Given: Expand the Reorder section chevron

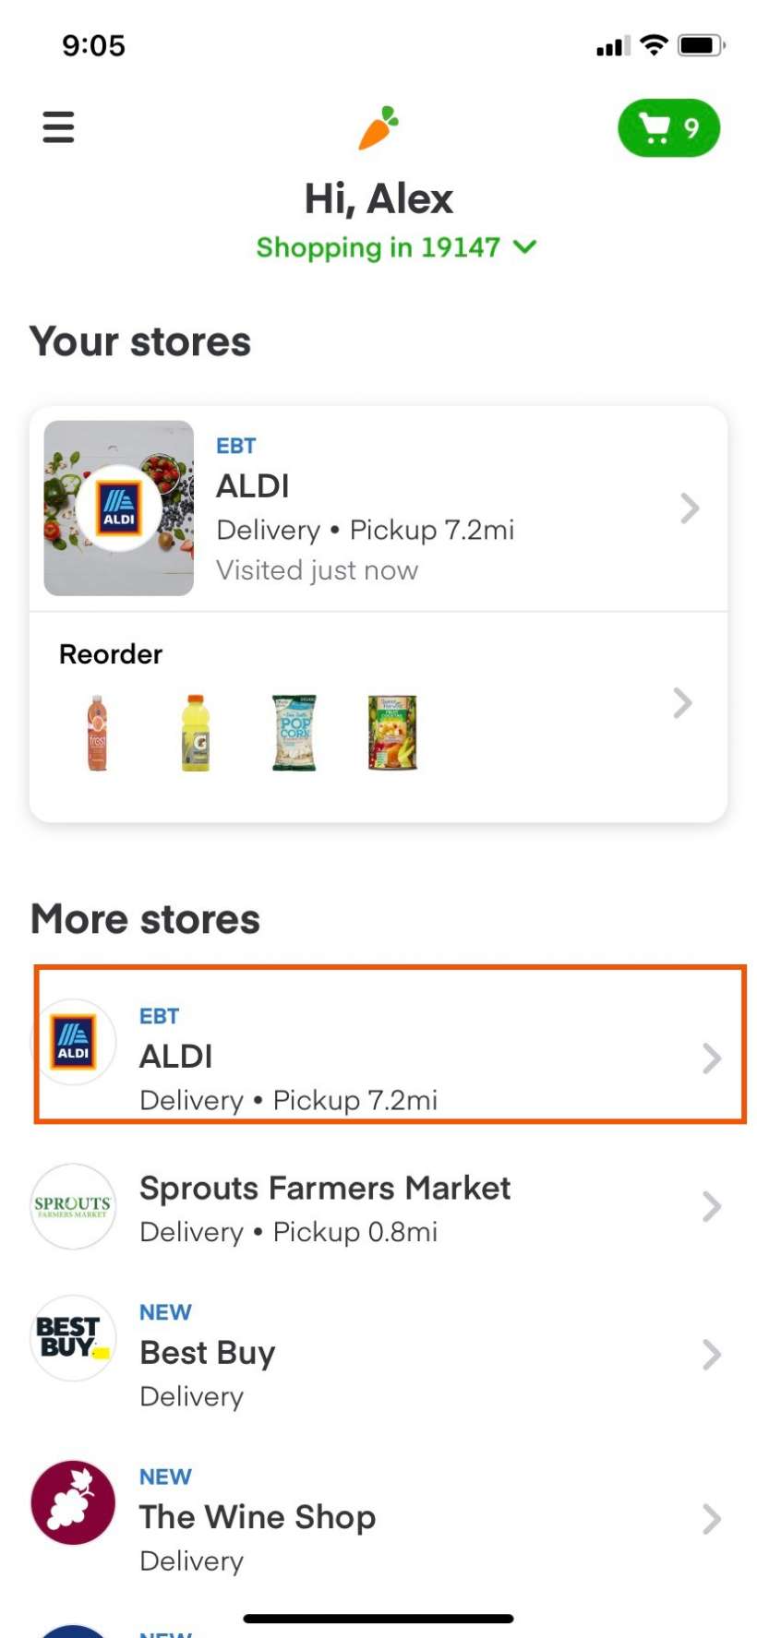Looking at the screenshot, I should click(x=682, y=703).
